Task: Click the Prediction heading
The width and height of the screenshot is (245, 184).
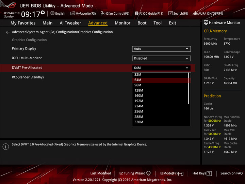Action: click(x=212, y=96)
